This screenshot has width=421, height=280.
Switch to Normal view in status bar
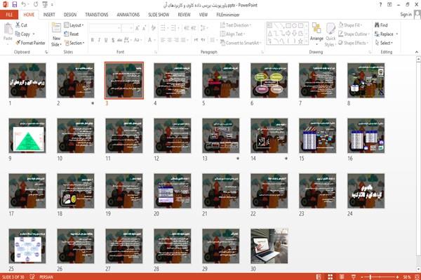319,276
